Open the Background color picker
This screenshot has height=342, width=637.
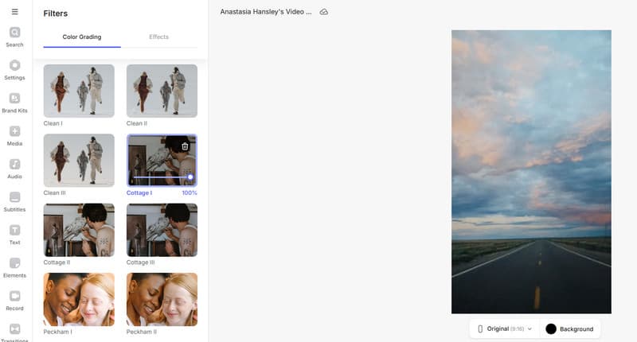point(569,328)
